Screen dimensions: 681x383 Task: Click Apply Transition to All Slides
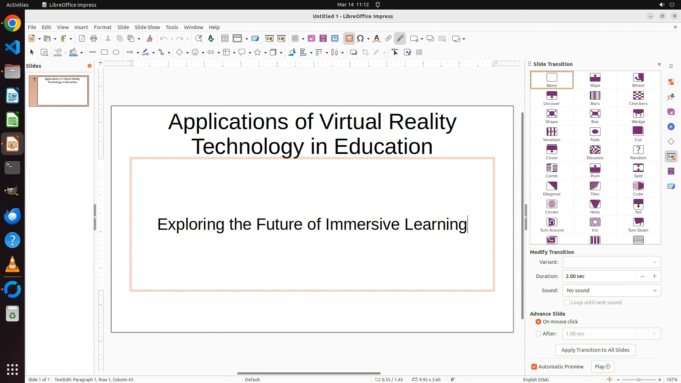coord(595,350)
